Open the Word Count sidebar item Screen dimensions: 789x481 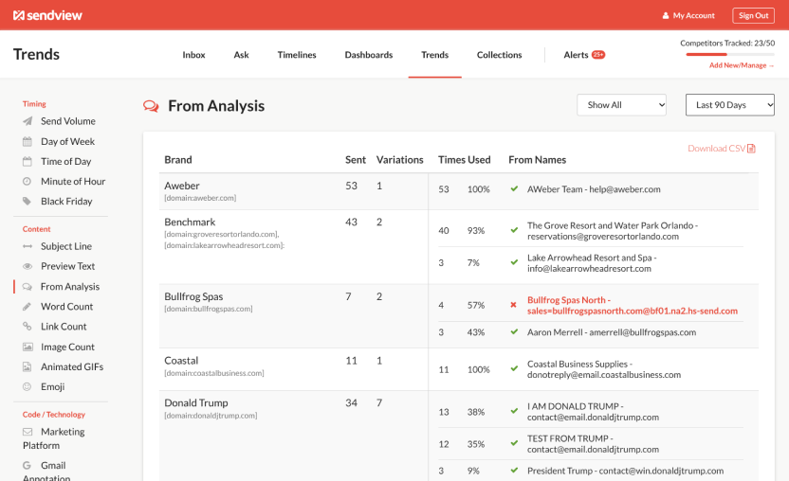pos(67,307)
